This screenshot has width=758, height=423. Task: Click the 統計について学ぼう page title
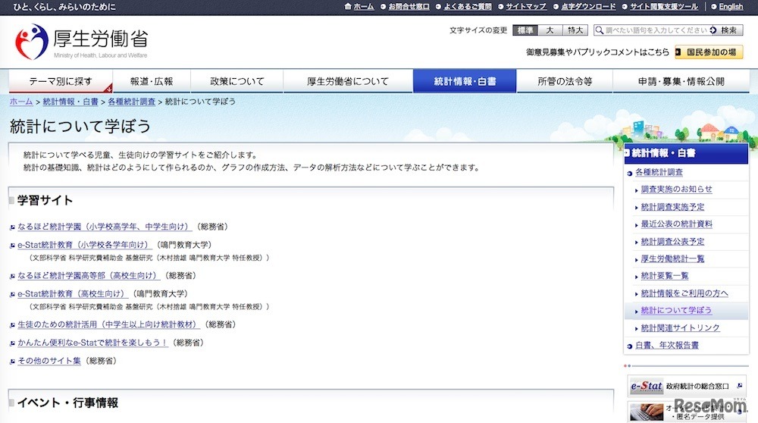80,127
